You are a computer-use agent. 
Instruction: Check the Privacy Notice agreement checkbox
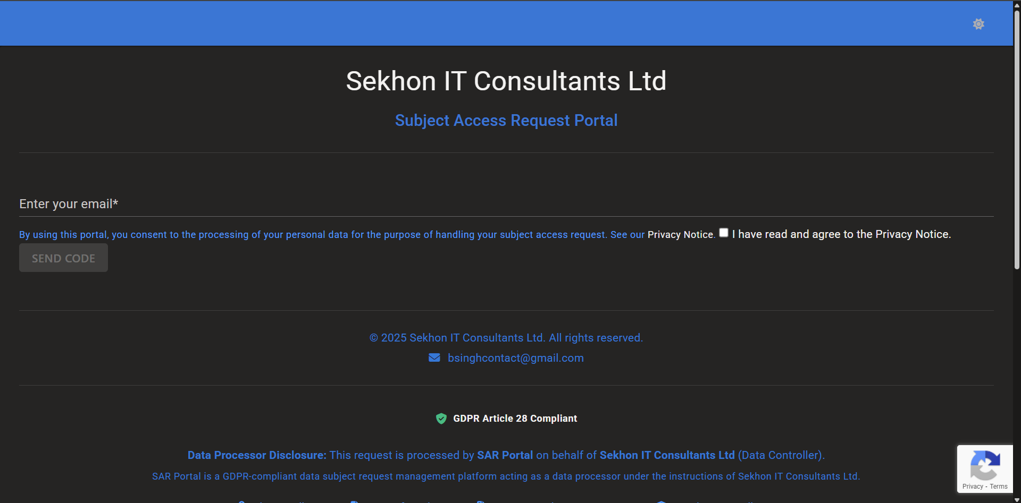(724, 233)
